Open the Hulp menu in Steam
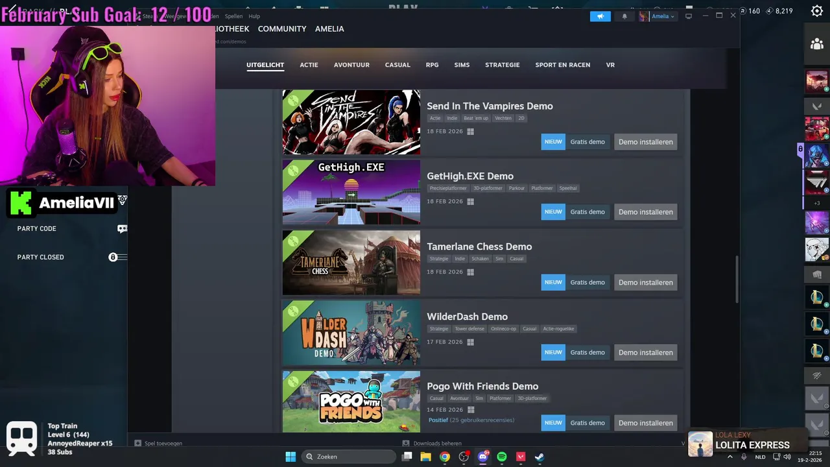Screen dimensions: 830x467 pyautogui.click(x=254, y=16)
